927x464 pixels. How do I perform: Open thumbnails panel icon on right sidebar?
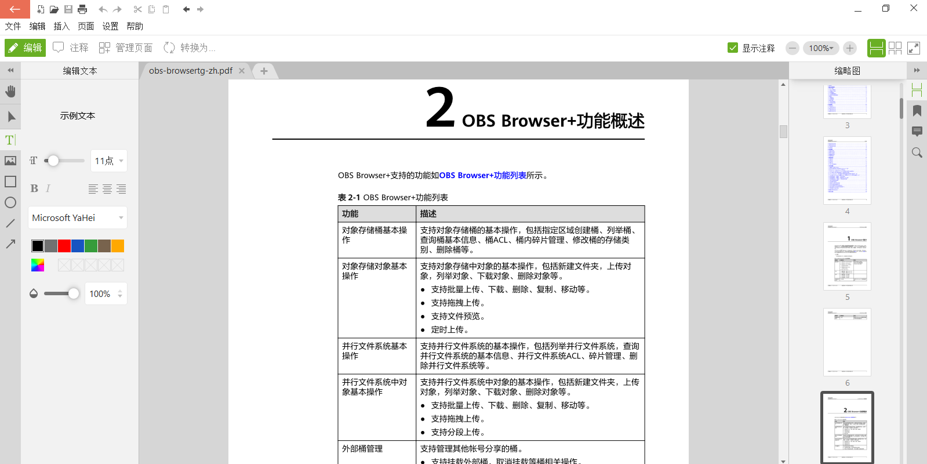(917, 90)
